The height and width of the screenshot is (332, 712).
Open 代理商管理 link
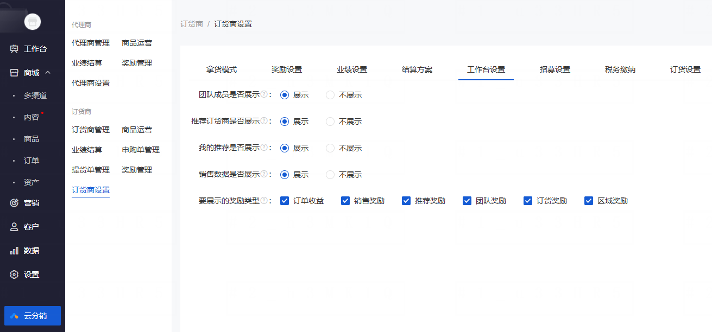click(91, 43)
